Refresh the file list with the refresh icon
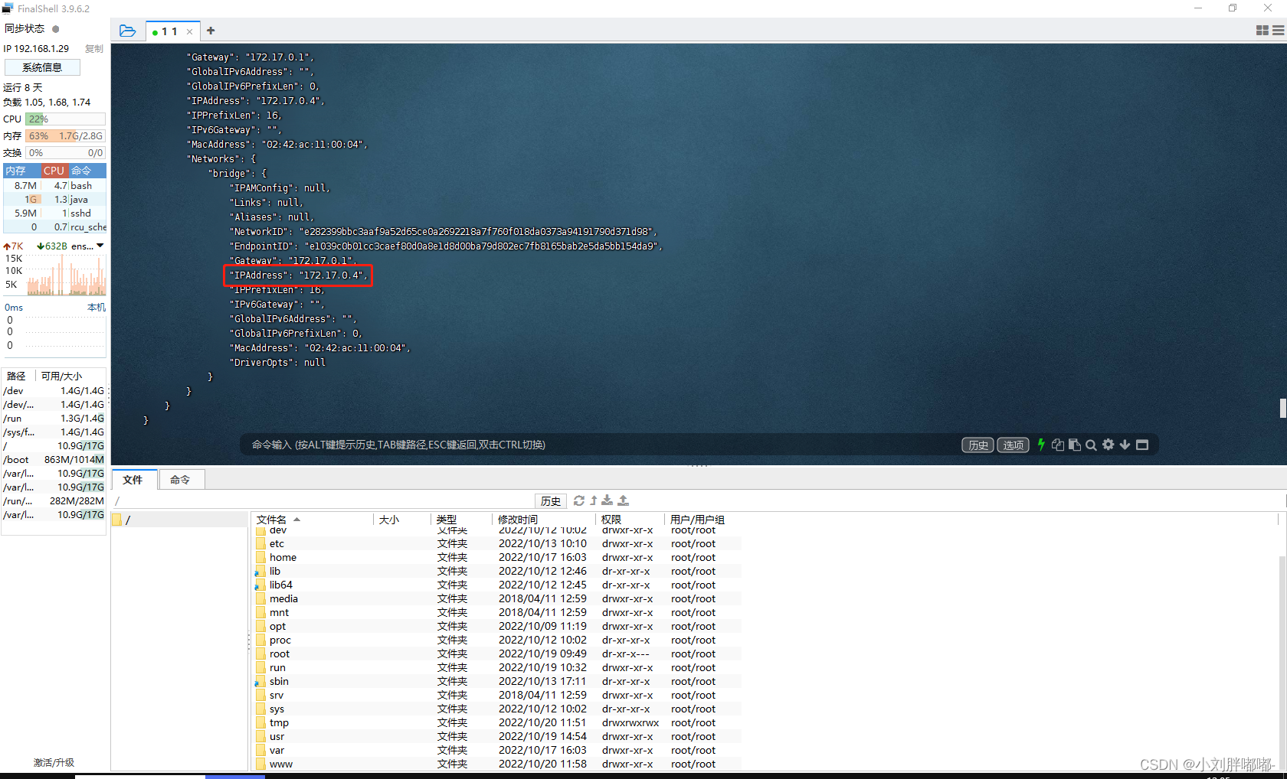Screen dimensions: 1287x779 point(579,500)
